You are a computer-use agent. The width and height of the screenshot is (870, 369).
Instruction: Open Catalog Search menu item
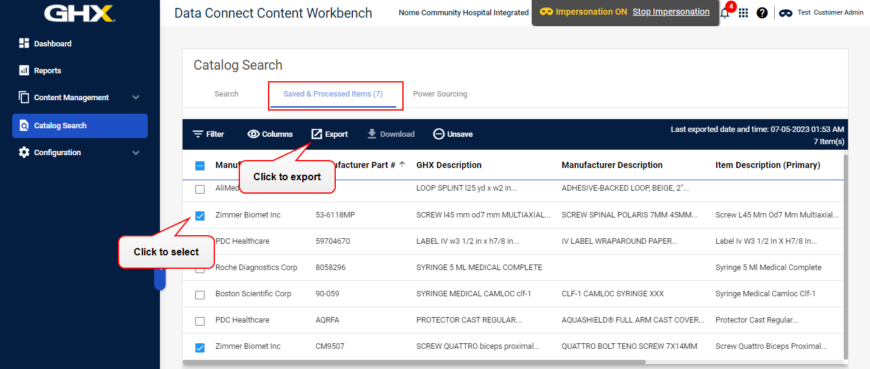click(80, 126)
